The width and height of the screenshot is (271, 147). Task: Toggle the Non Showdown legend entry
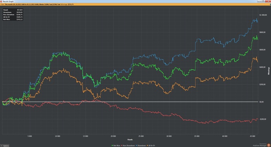point(128,145)
